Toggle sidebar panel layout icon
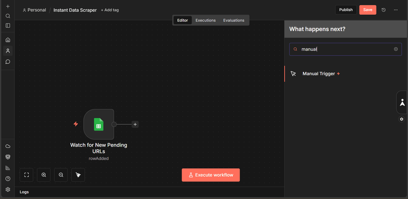This screenshot has width=408, height=199. tap(8, 25)
